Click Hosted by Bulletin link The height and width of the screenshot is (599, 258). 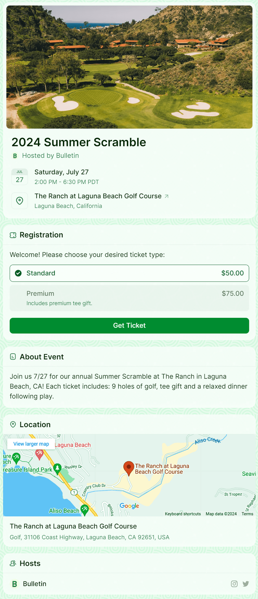50,156
